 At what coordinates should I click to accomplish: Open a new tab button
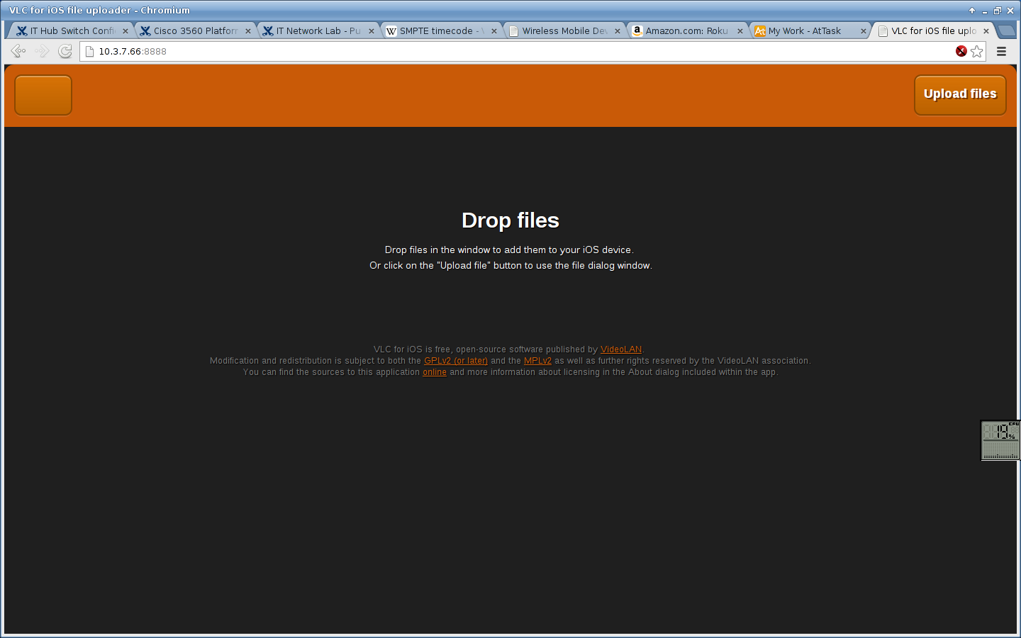click(1006, 30)
